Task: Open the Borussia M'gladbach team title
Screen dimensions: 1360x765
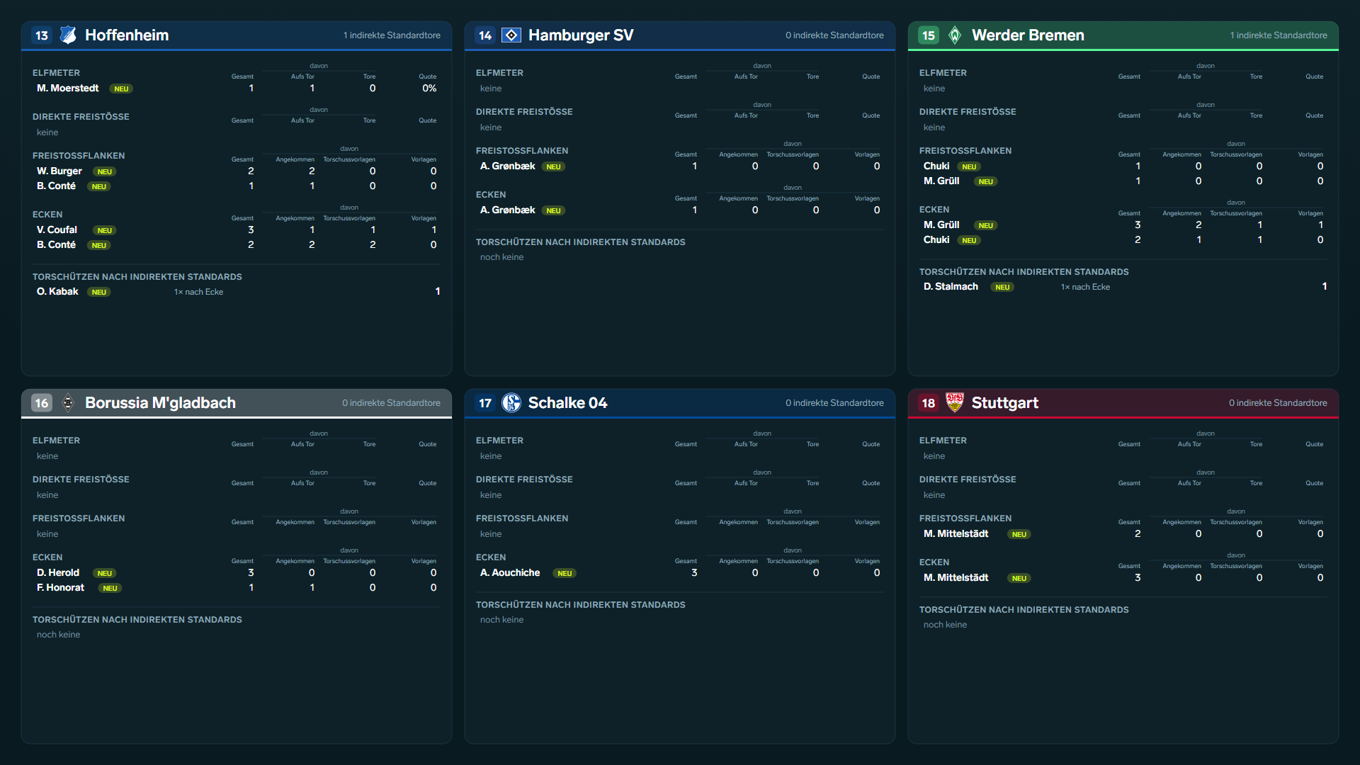Action: click(x=160, y=403)
